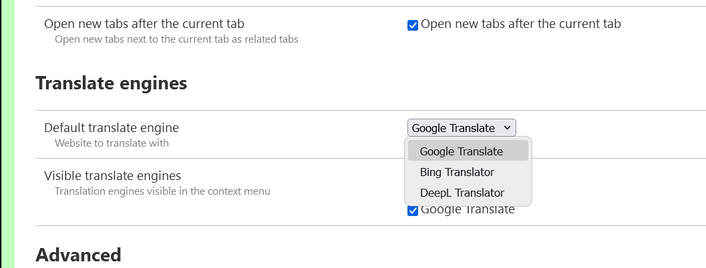
Task: Click the Advanced section heading
Action: click(x=78, y=255)
